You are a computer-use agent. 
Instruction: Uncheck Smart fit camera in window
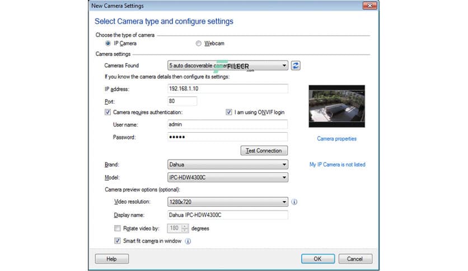[x=118, y=241]
